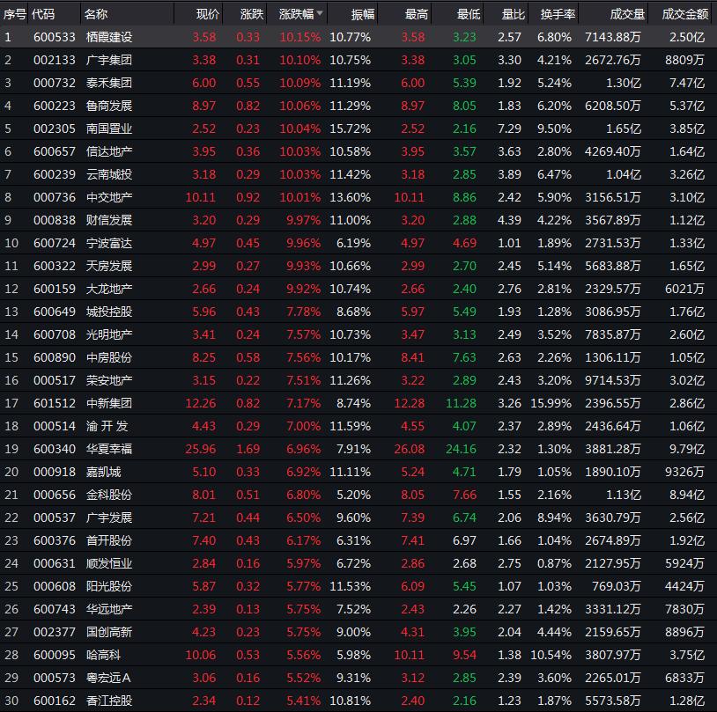The height and width of the screenshot is (712, 717).
Task: Click high price 26.08
Action: click(410, 449)
